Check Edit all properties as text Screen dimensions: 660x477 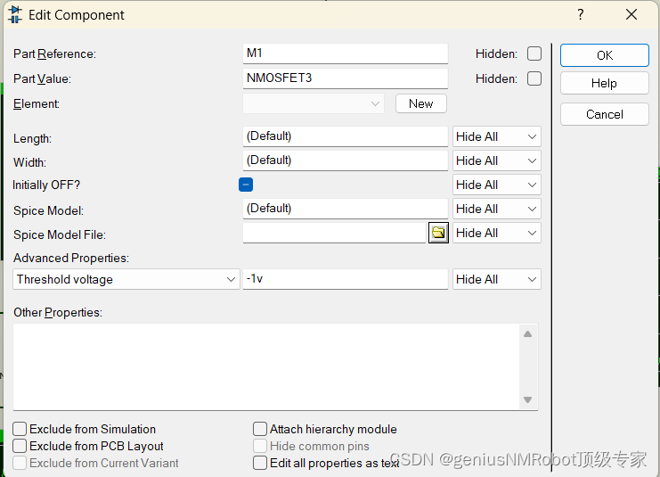pyautogui.click(x=260, y=463)
